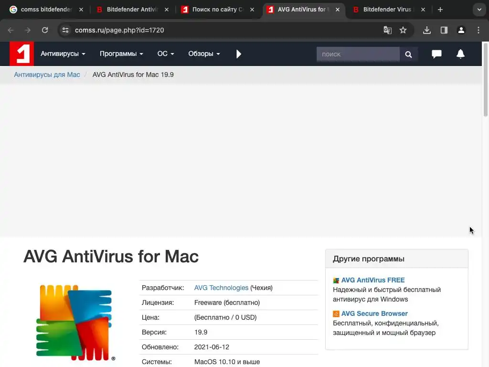Close the AVG AntiVirus for Mac tab
This screenshot has width=489, height=367.
point(338,10)
